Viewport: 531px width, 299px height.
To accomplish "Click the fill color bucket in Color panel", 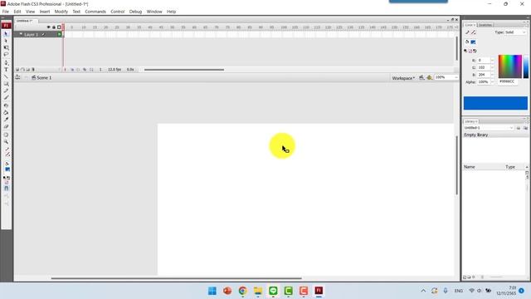I will click(x=467, y=42).
